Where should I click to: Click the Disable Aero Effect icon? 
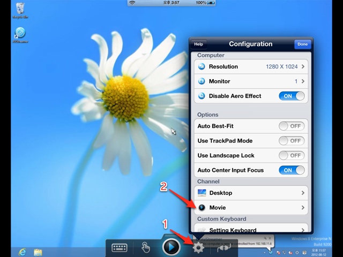pyautogui.click(x=202, y=96)
